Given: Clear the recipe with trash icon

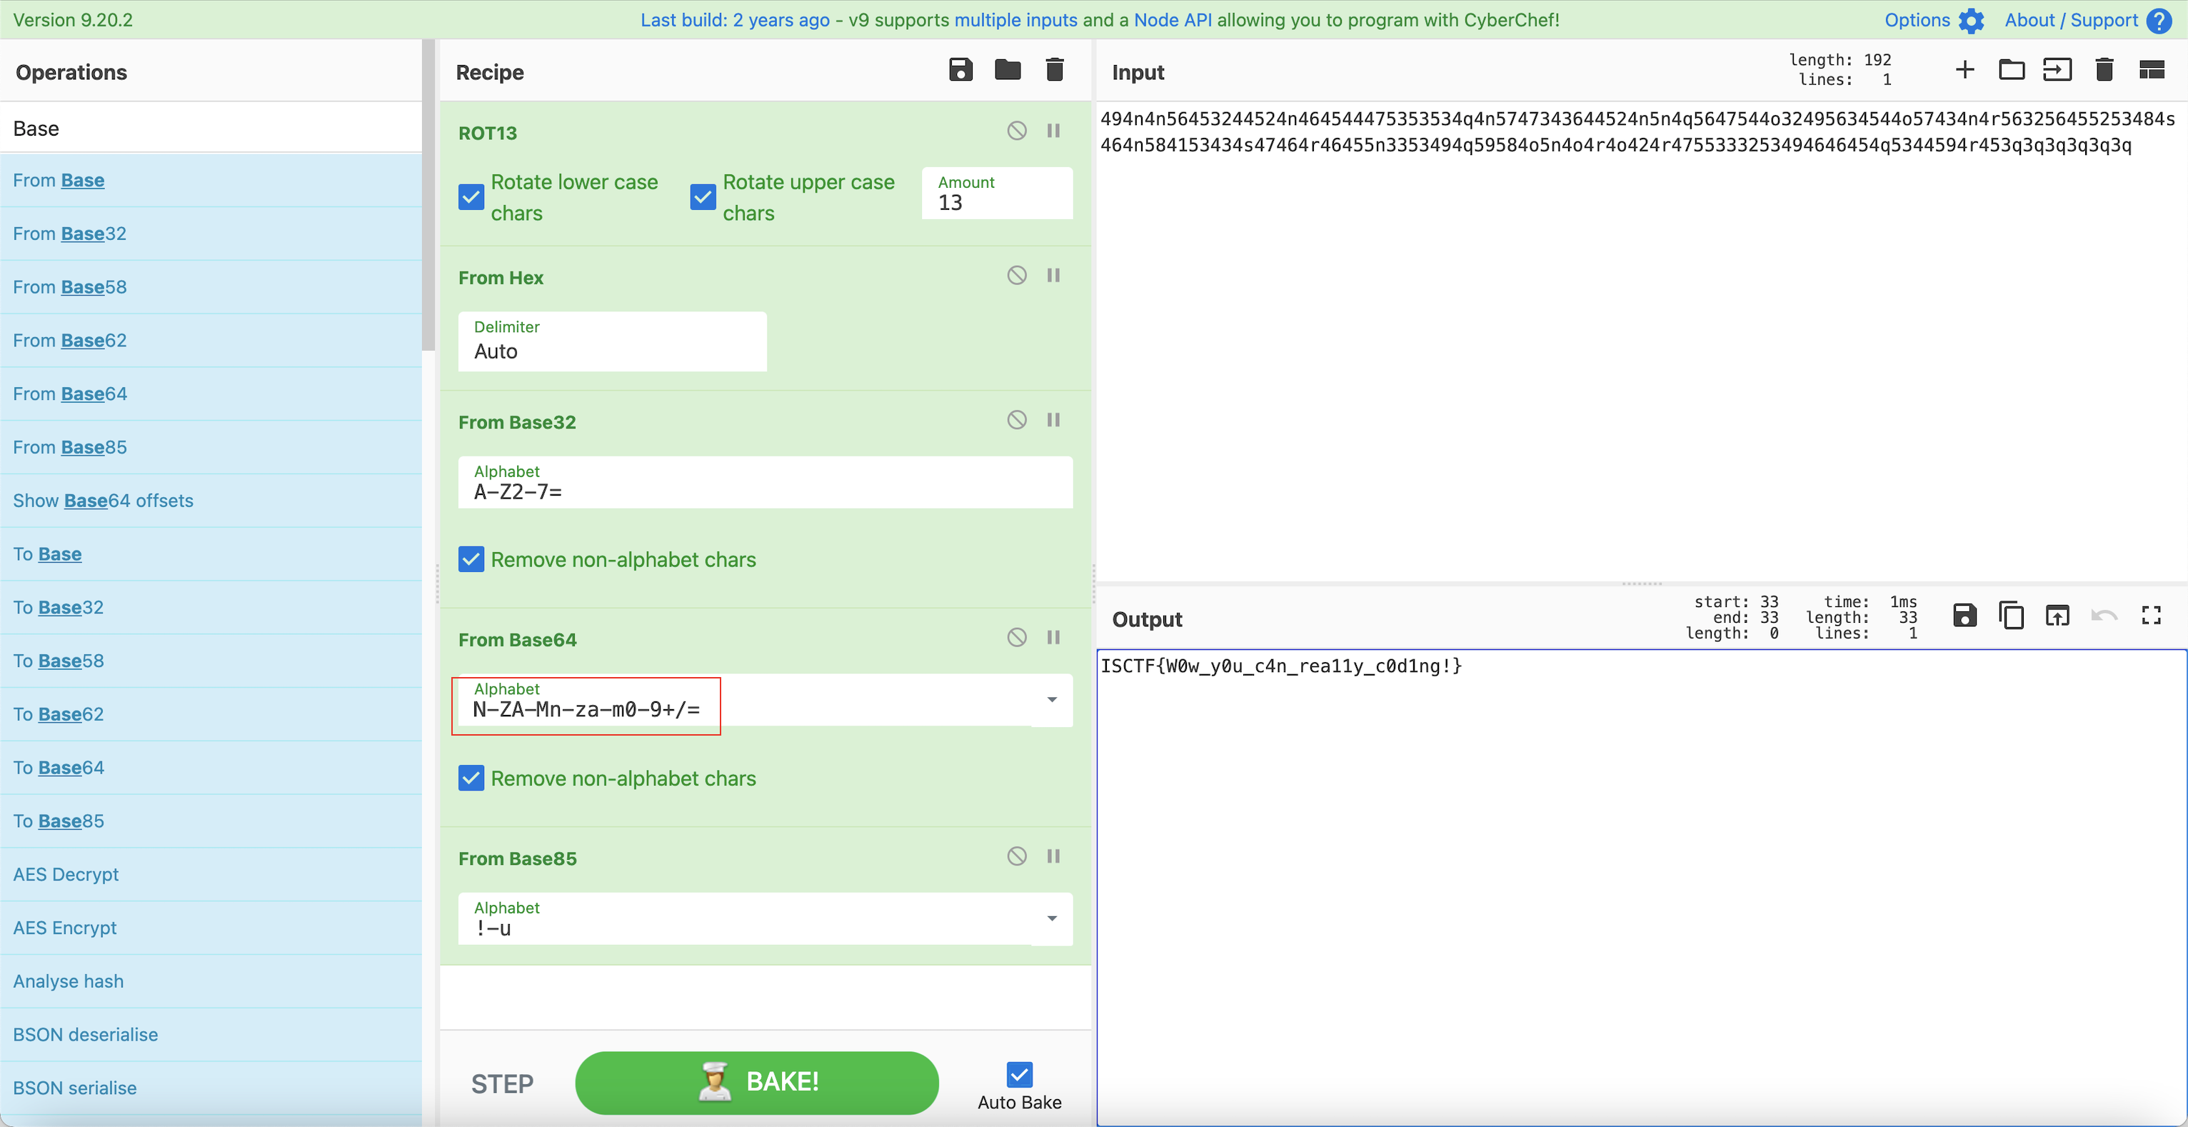Looking at the screenshot, I should point(1054,70).
